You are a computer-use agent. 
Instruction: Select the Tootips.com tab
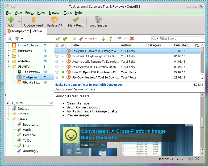coord(26,31)
